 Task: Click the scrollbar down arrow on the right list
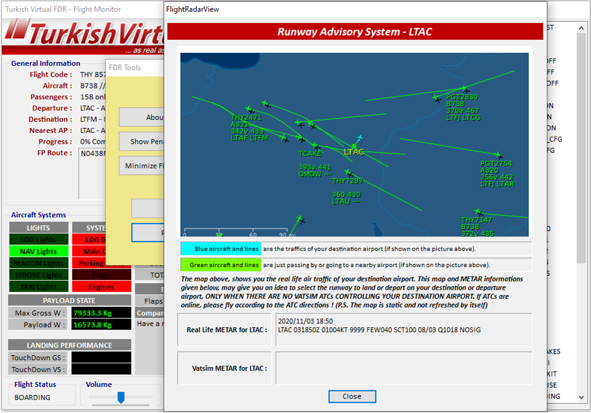pyautogui.click(x=581, y=397)
